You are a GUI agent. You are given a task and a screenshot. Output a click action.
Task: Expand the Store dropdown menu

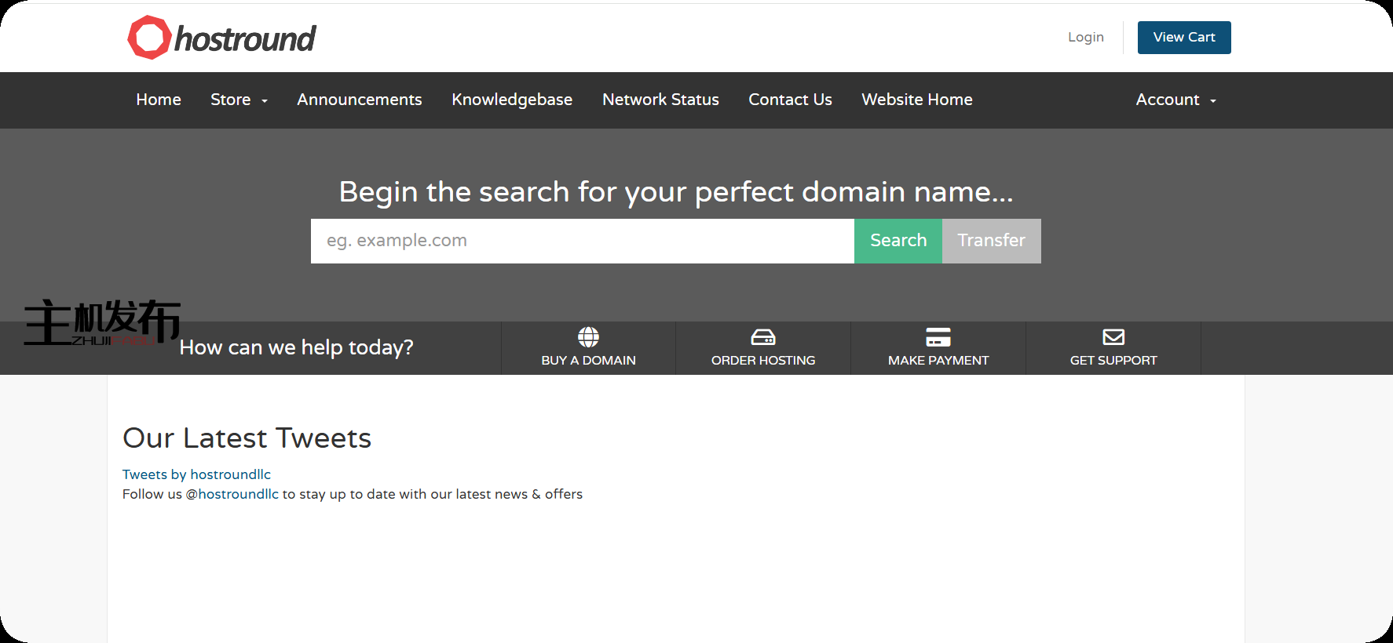(x=239, y=100)
